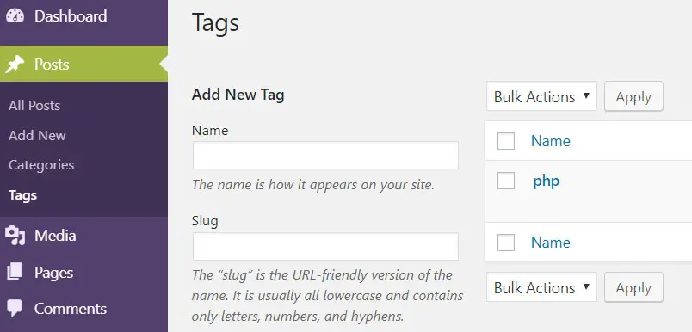Open the bottom Bulk Actions dropdown
Screen dimensions: 692x332
pyautogui.click(x=541, y=287)
